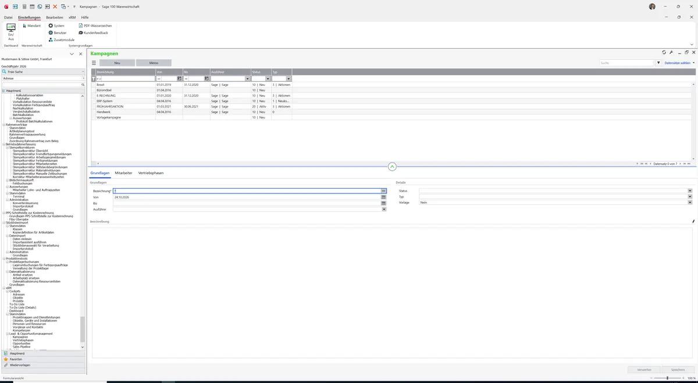698x383 pixels.
Task: Click the filter funnel icon in the table
Action: 94,78
